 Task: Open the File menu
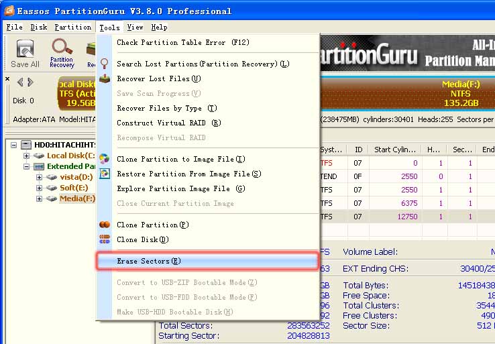pos(15,27)
